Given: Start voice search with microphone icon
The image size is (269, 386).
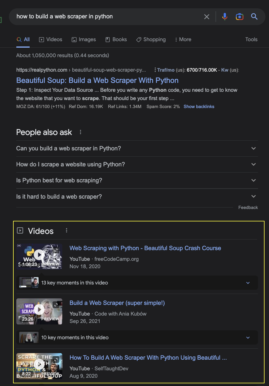Looking at the screenshot, I should [225, 17].
